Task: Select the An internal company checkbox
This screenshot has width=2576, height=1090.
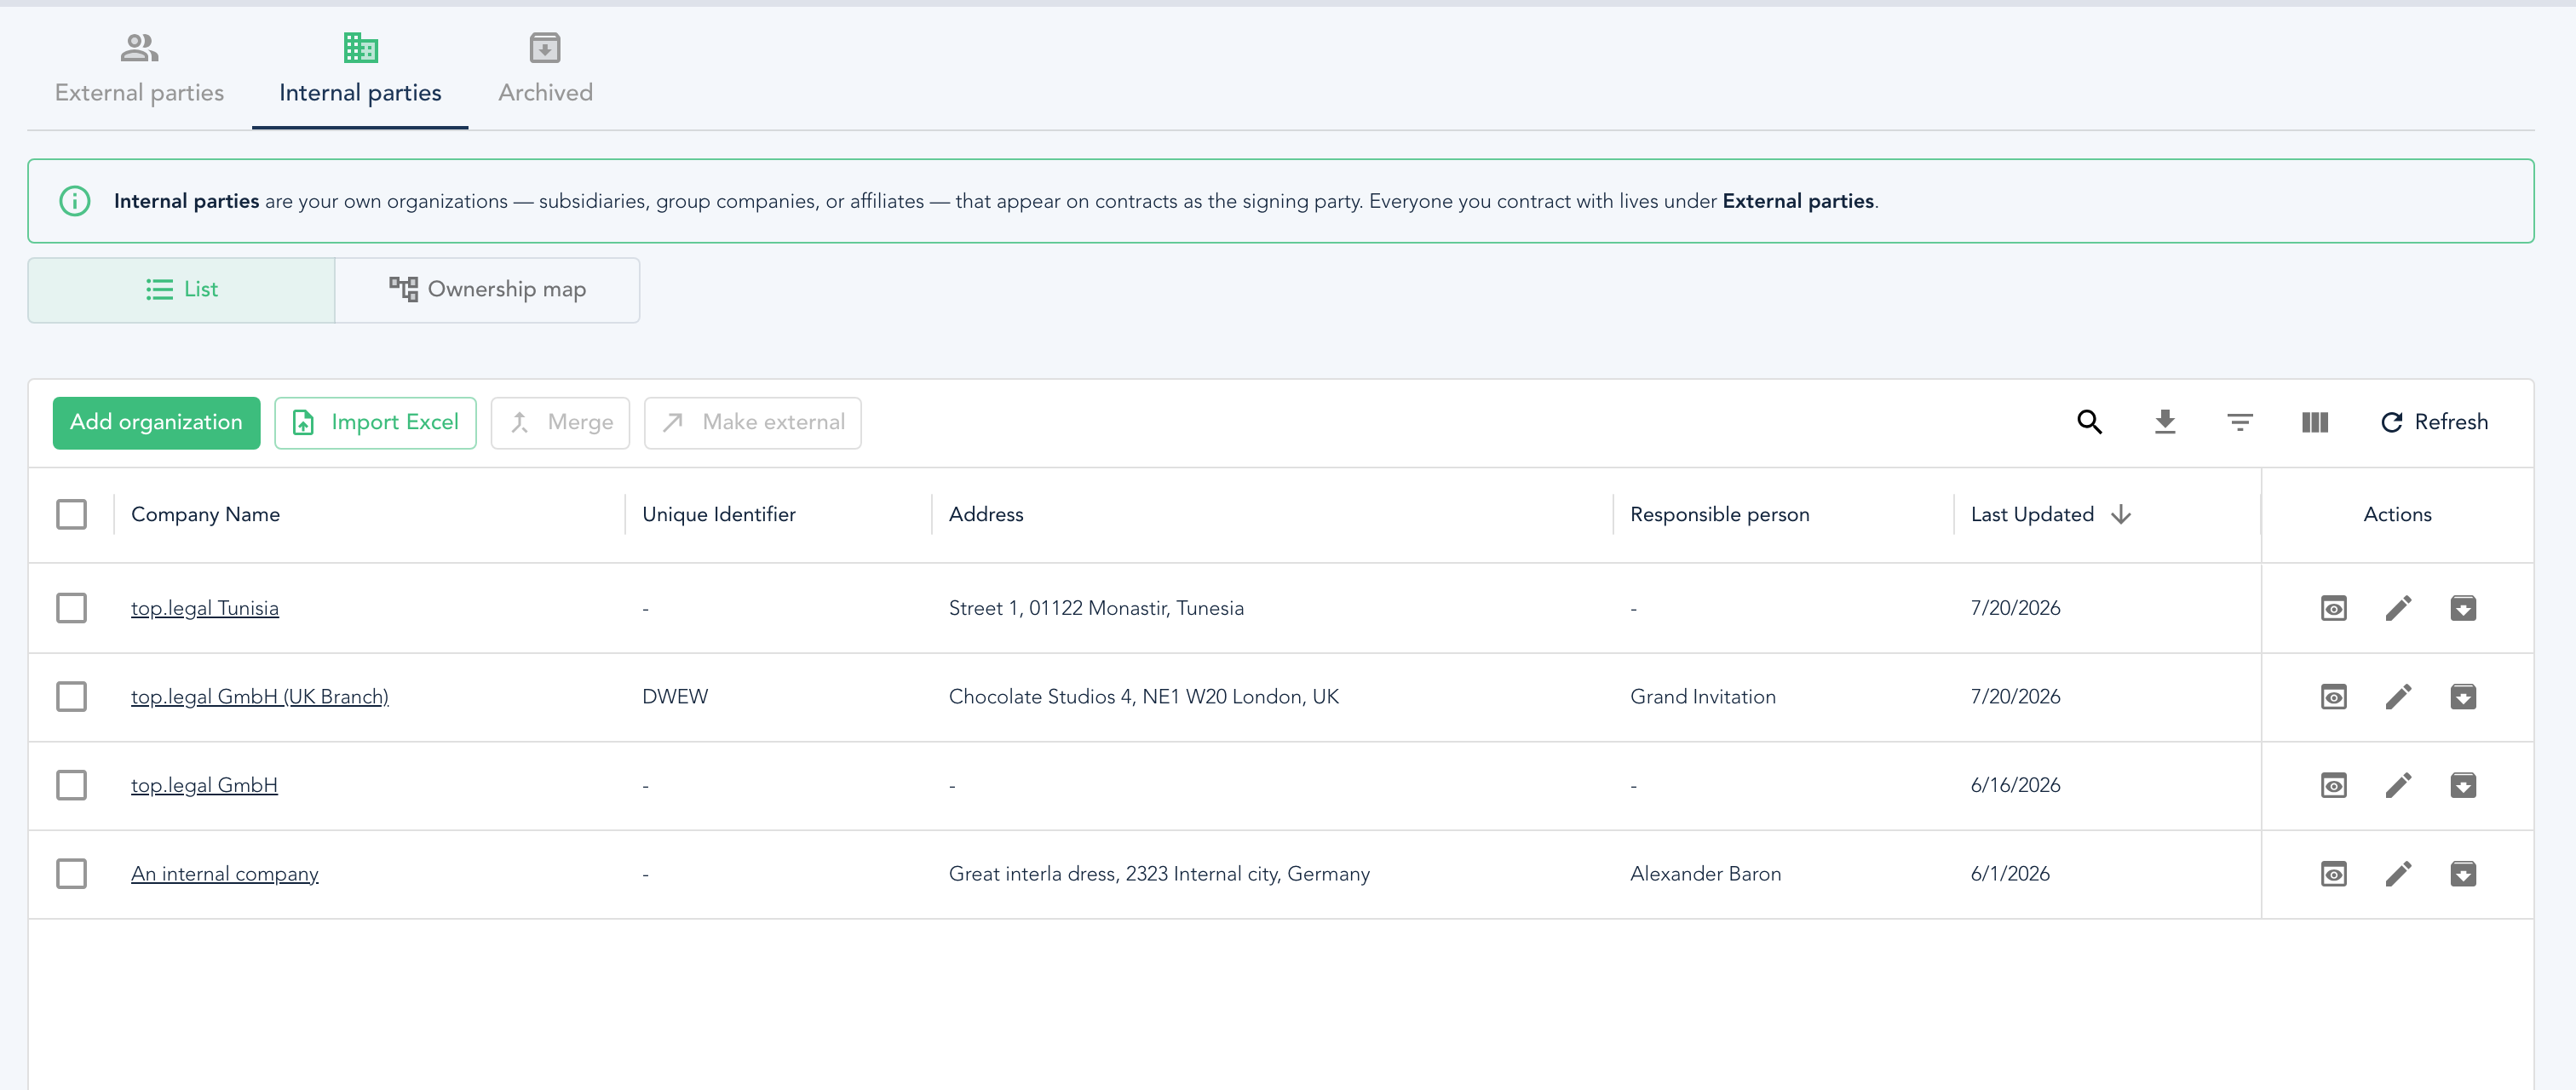Action: pyautogui.click(x=71, y=874)
